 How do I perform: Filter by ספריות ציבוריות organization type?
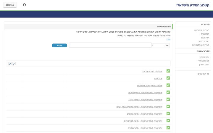201,30
